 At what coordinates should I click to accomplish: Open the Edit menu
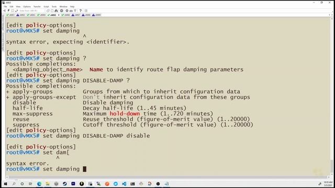[x=12, y=7]
